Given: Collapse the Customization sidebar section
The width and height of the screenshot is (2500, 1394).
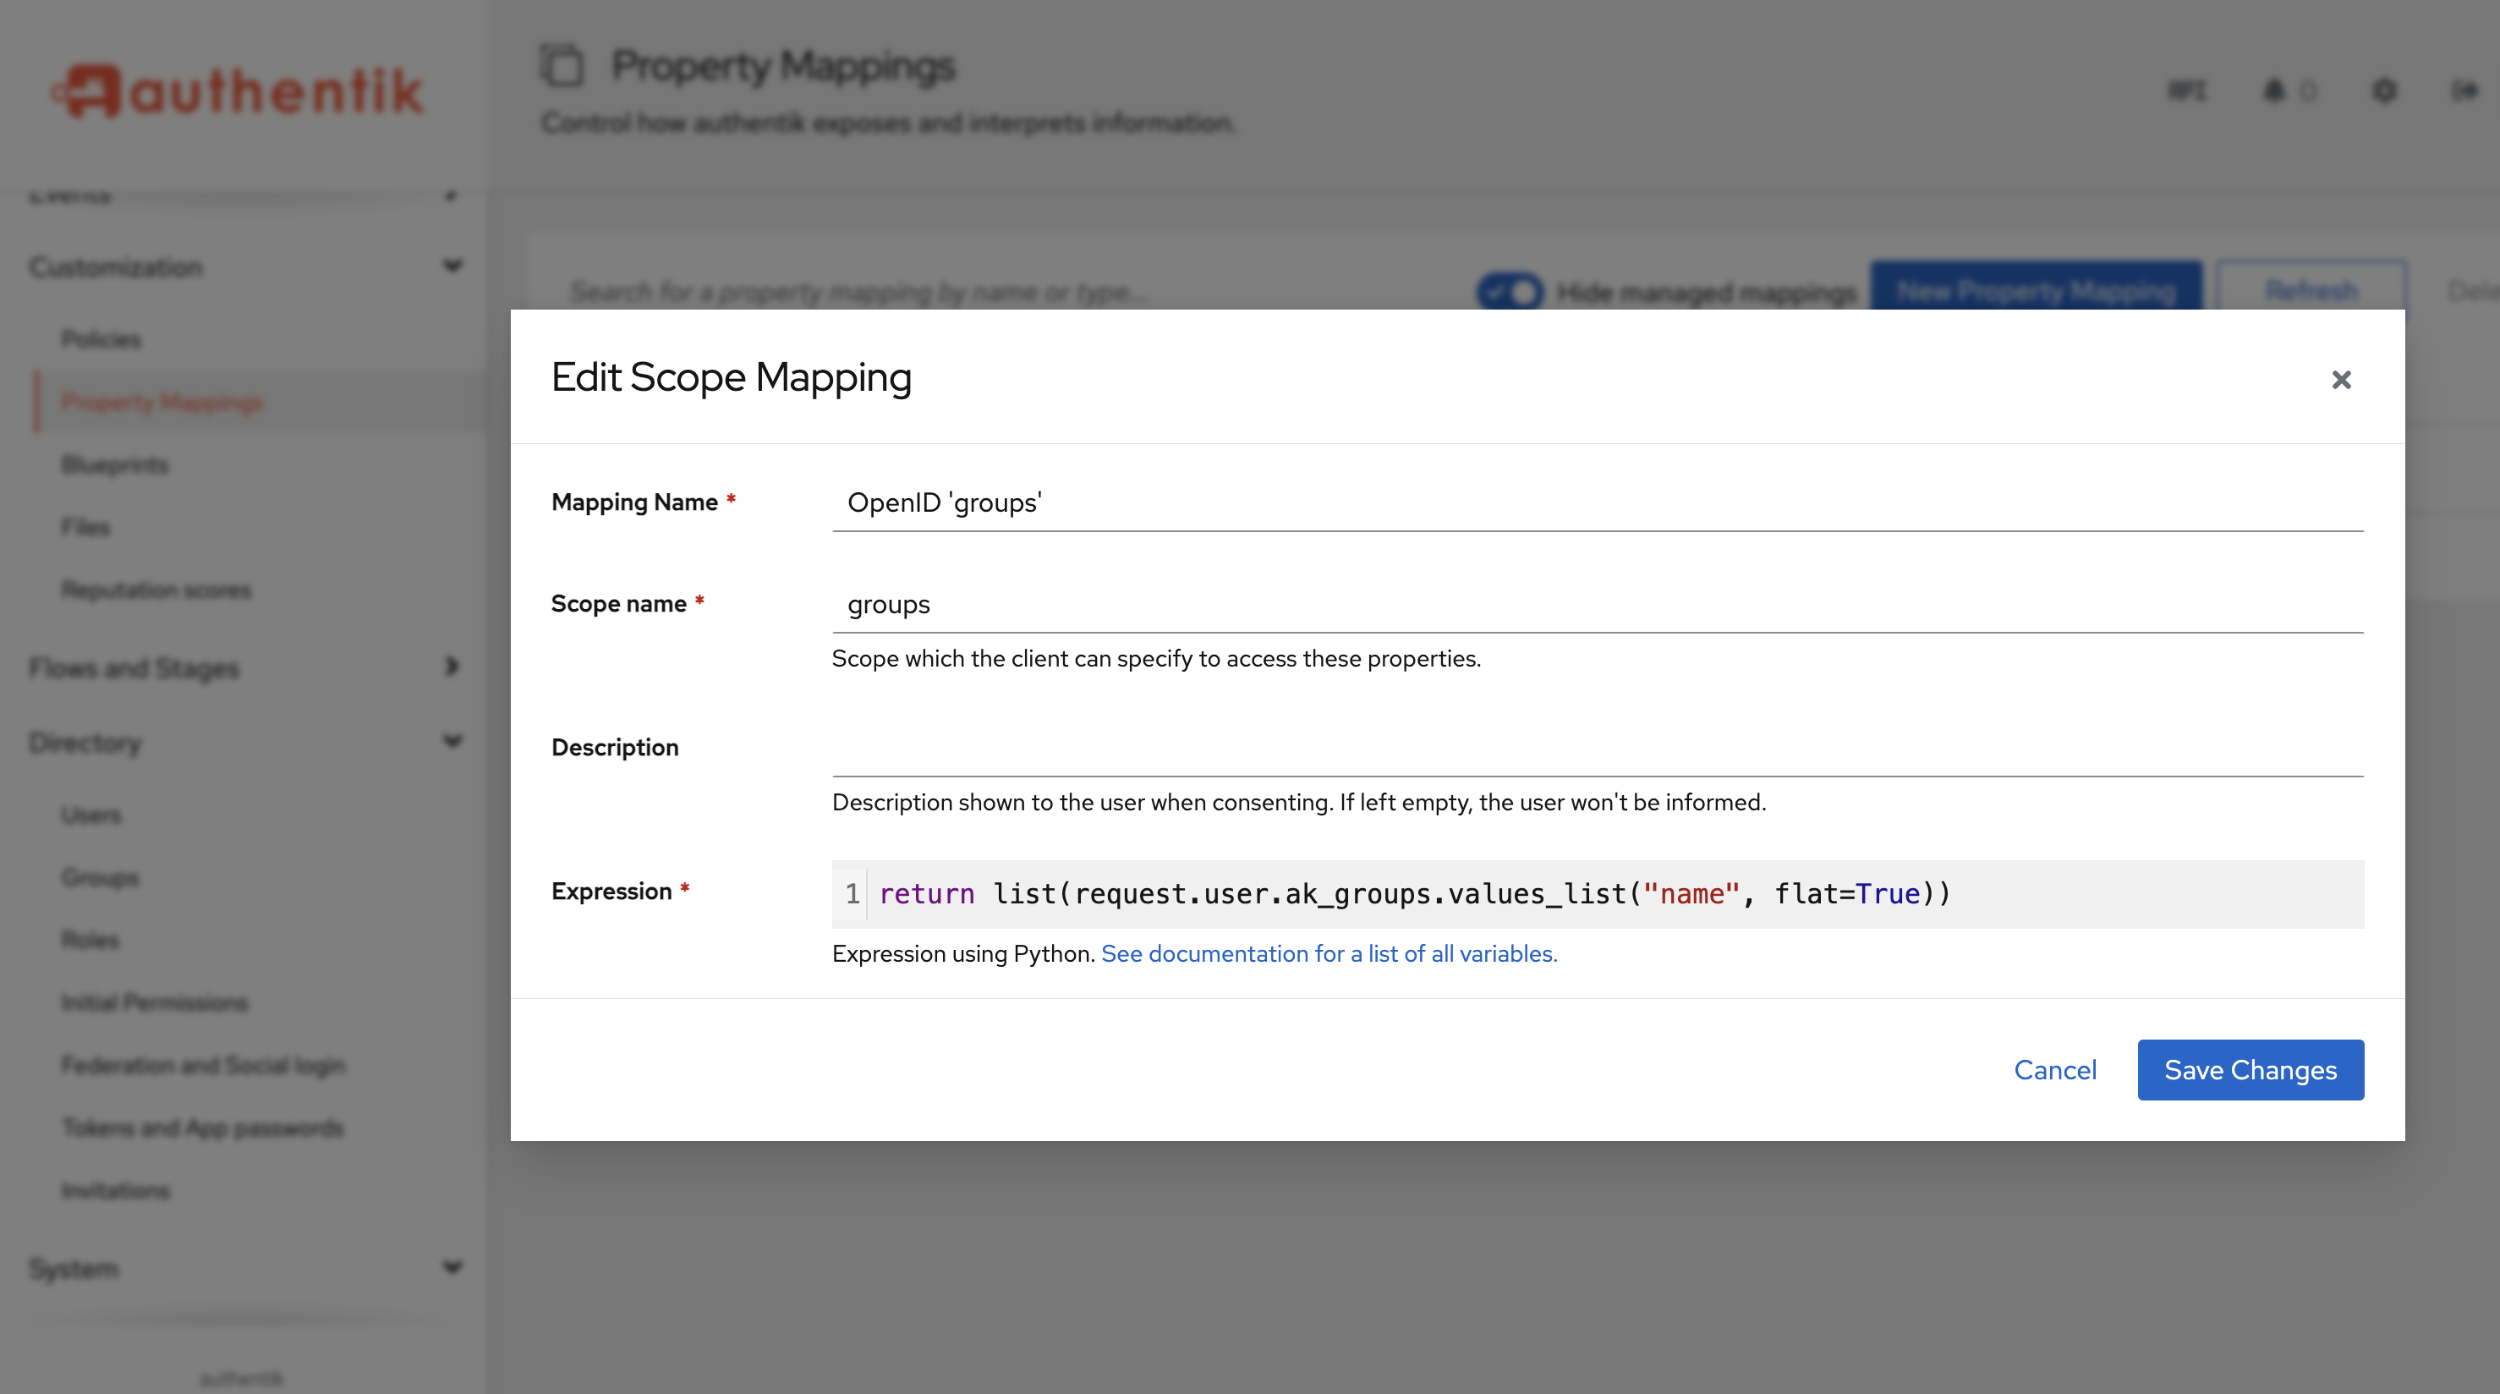Looking at the screenshot, I should tap(244, 267).
